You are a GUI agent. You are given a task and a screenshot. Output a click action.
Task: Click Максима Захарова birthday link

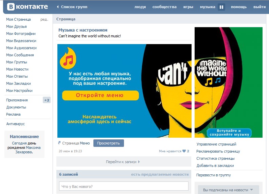(x=28, y=150)
